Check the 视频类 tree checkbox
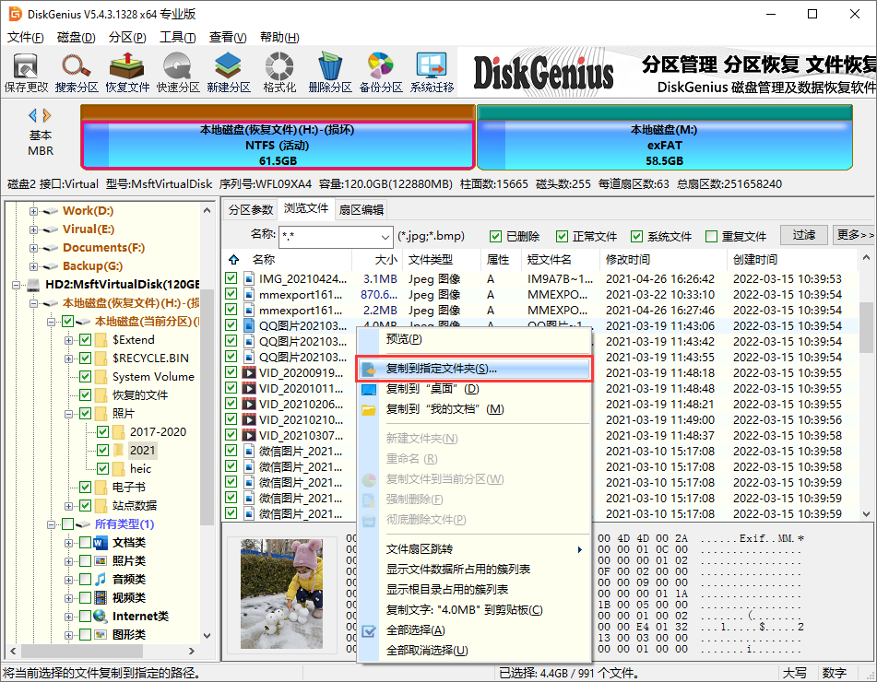This screenshot has height=682, width=877. click(x=85, y=597)
